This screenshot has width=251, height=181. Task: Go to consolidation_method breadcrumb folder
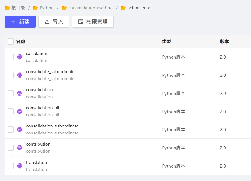point(90,8)
